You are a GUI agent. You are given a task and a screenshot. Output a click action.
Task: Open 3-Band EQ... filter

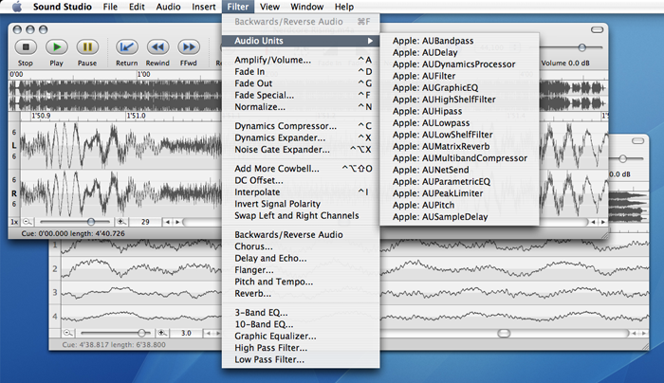[x=301, y=313]
